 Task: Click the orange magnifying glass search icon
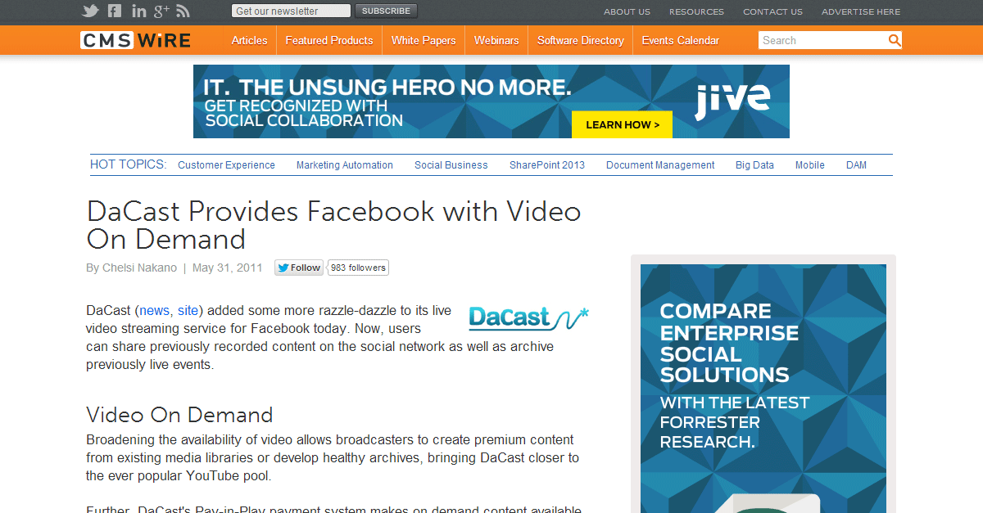click(895, 39)
